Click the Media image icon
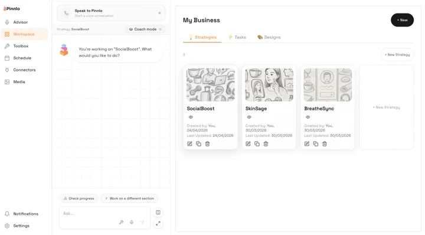Image resolution: width=425 pixels, height=235 pixels. (x=7, y=82)
